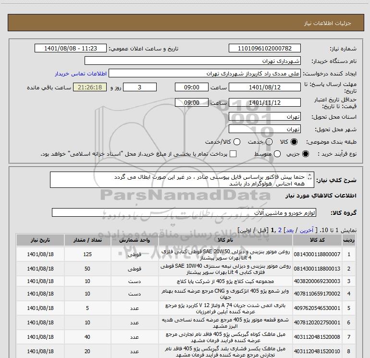This screenshot has height=358, width=370.
Task: Click the SAE 20W50 motor oil item name
Action: click(225, 254)
